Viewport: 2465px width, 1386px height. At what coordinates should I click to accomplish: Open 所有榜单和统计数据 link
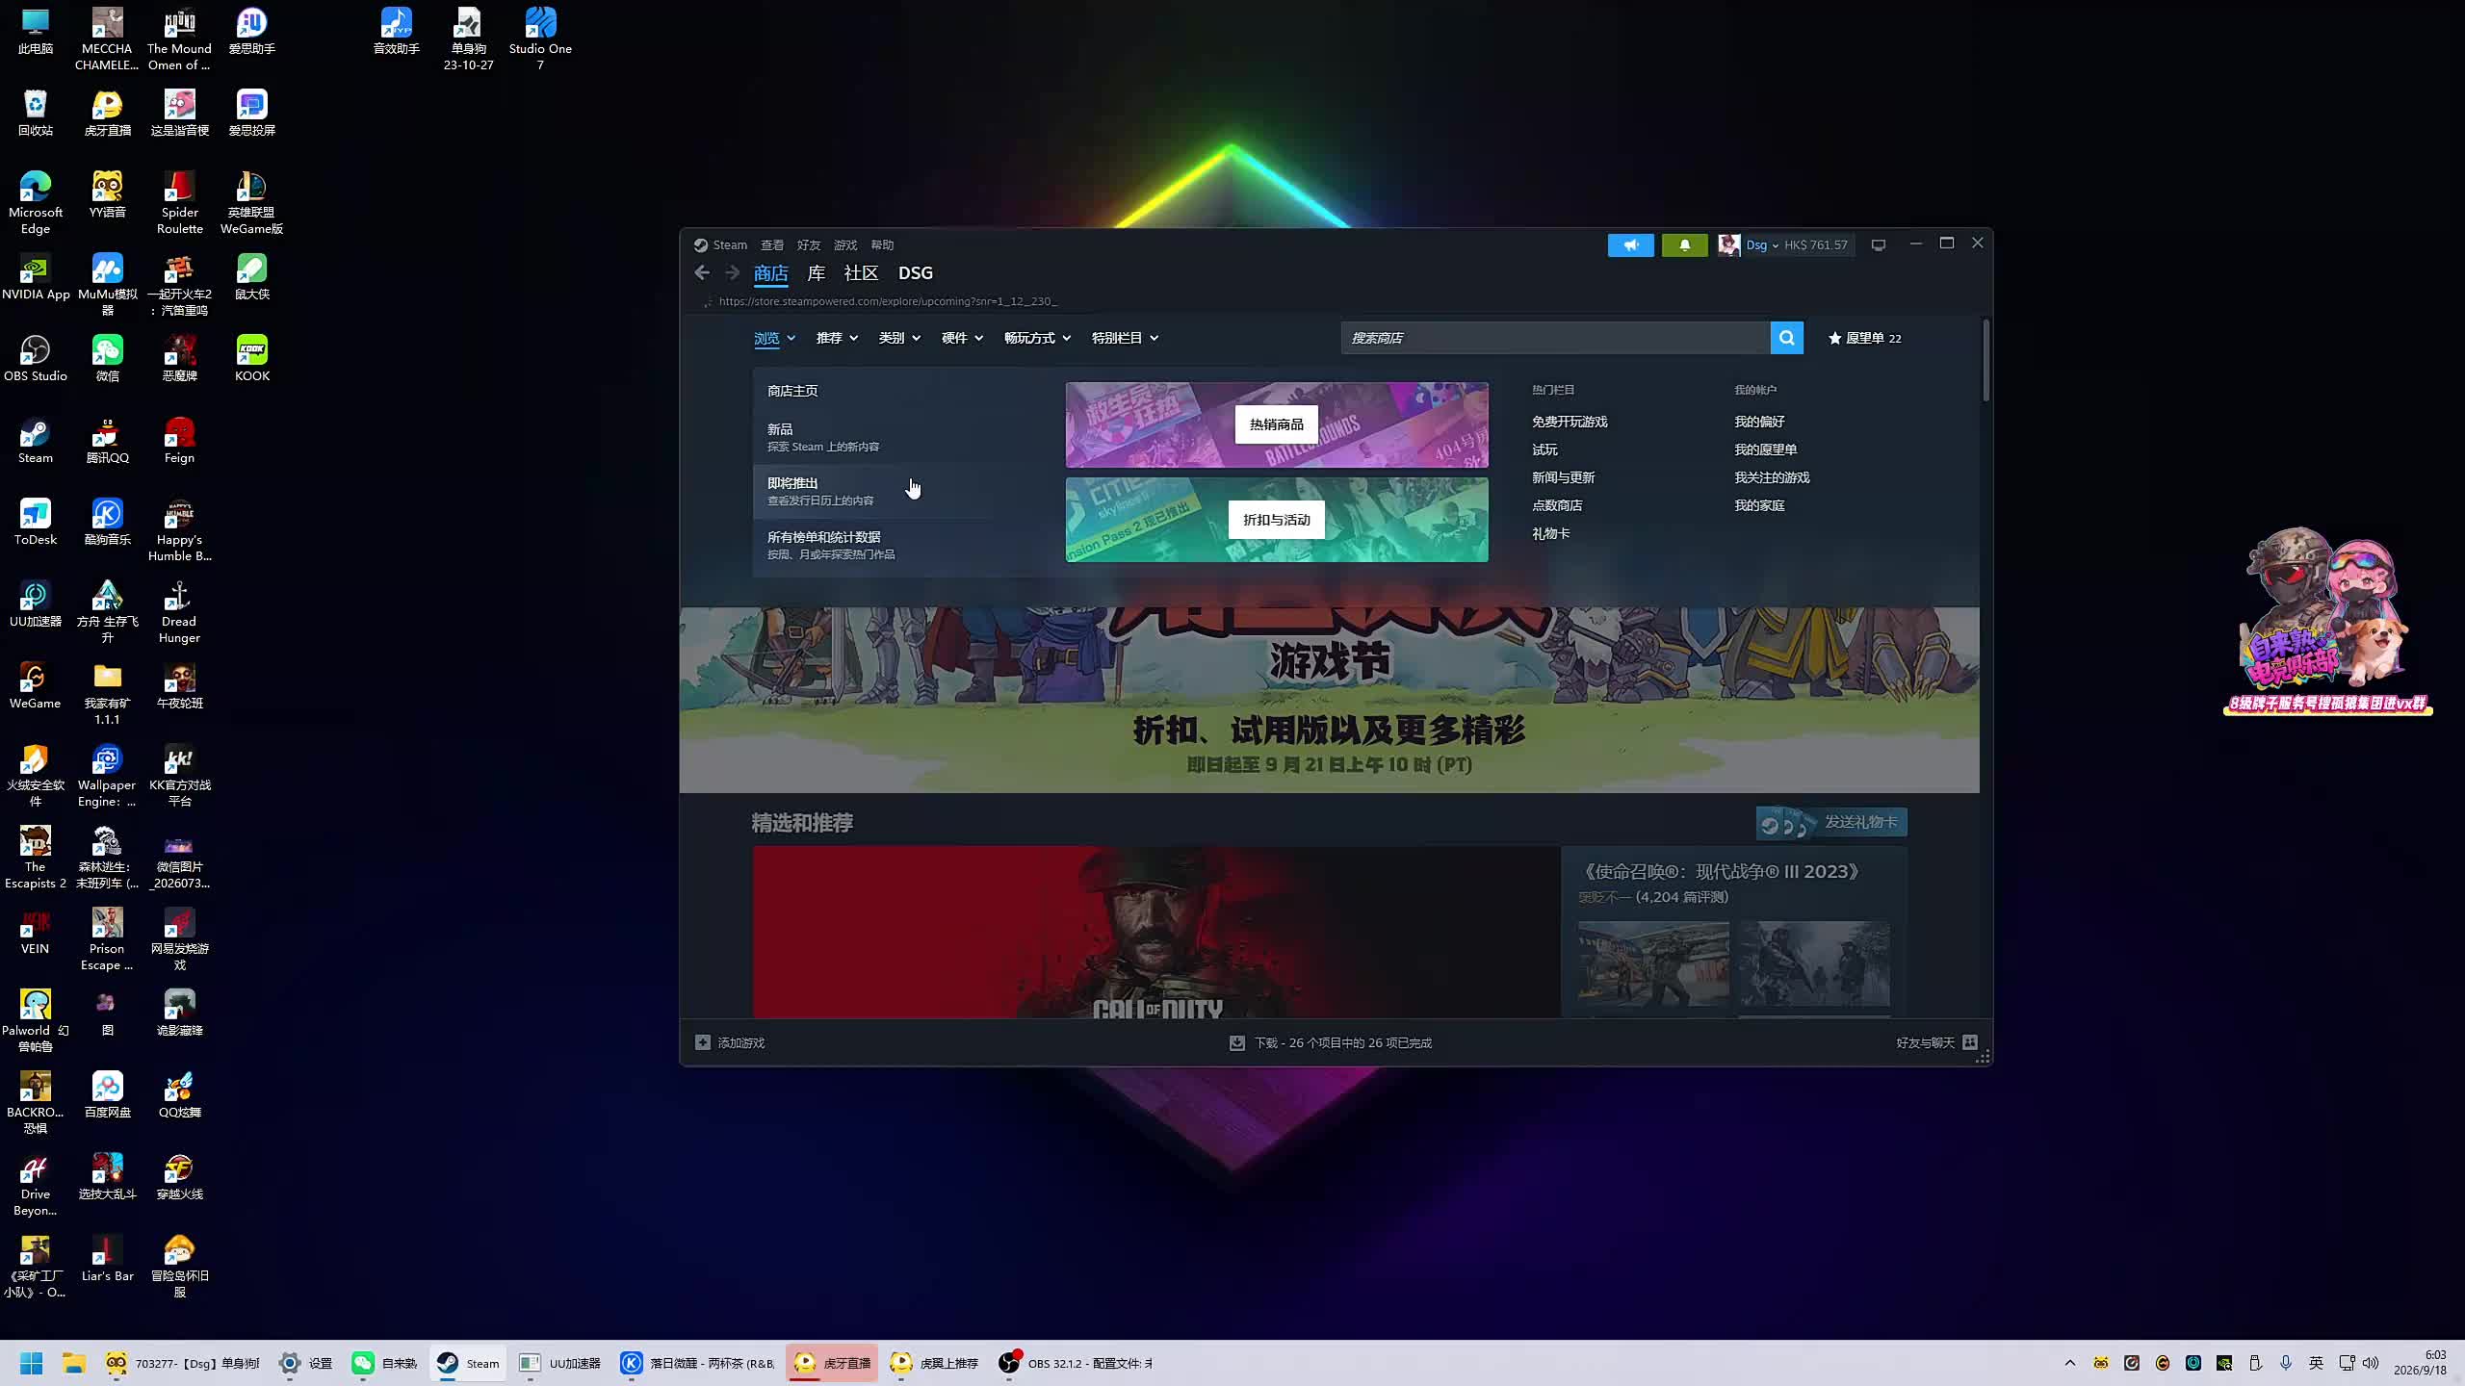(x=902, y=545)
